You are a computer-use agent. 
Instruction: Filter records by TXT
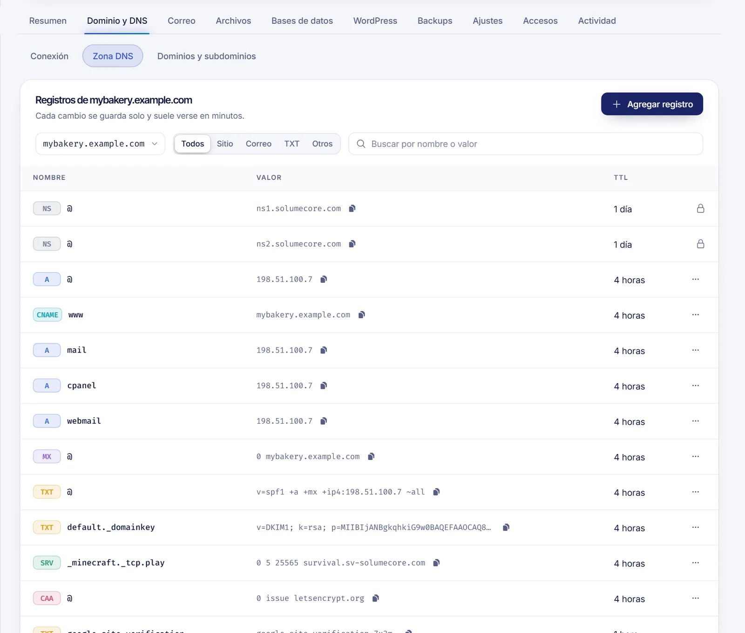292,144
